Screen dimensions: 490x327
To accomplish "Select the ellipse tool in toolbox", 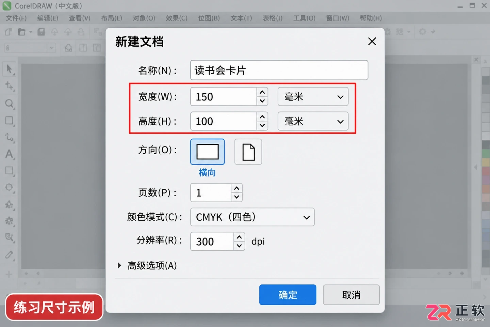I will [x=9, y=188].
